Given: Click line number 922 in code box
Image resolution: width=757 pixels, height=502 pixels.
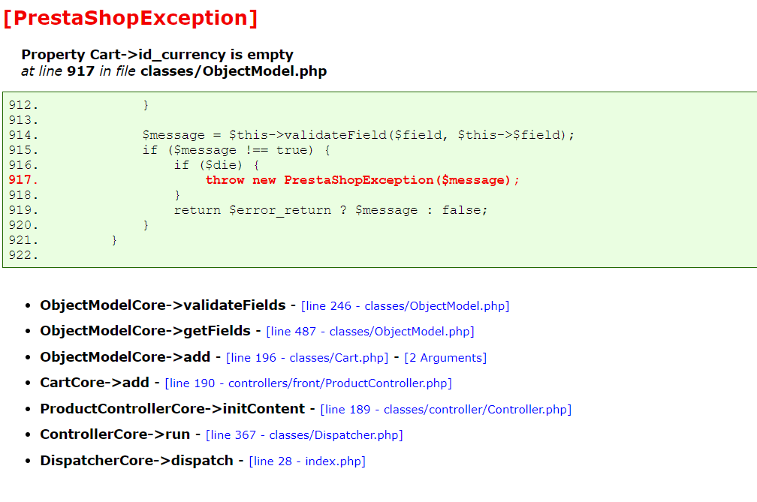Looking at the screenshot, I should pos(23,254).
